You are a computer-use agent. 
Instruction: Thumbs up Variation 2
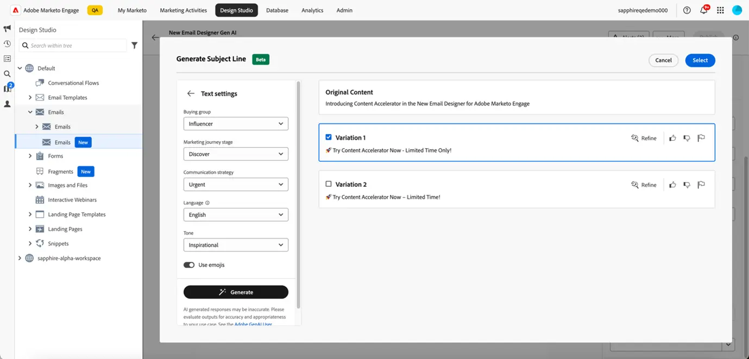(672, 185)
